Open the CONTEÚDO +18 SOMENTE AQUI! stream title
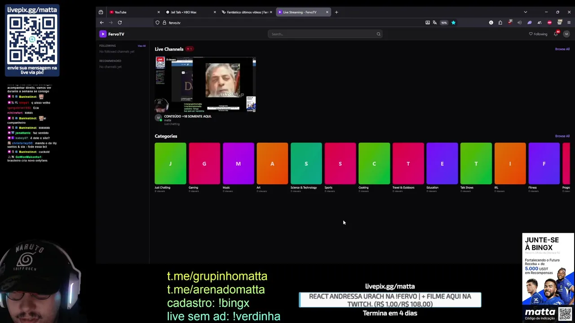Viewport: 575px width, 323px height. (187, 116)
